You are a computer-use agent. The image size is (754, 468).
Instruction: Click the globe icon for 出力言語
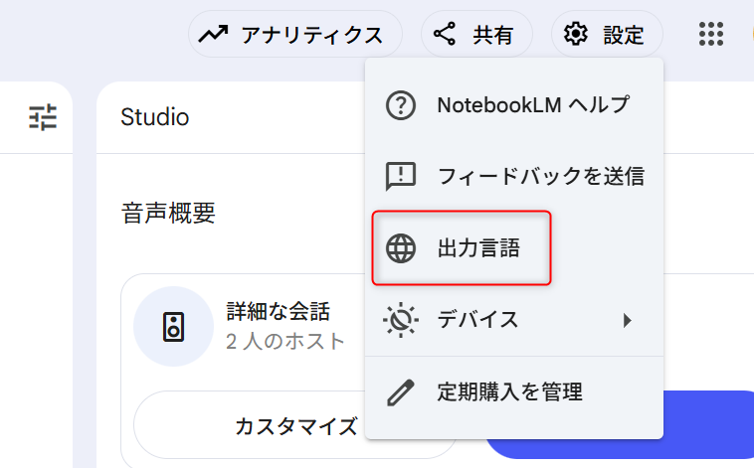tap(401, 248)
